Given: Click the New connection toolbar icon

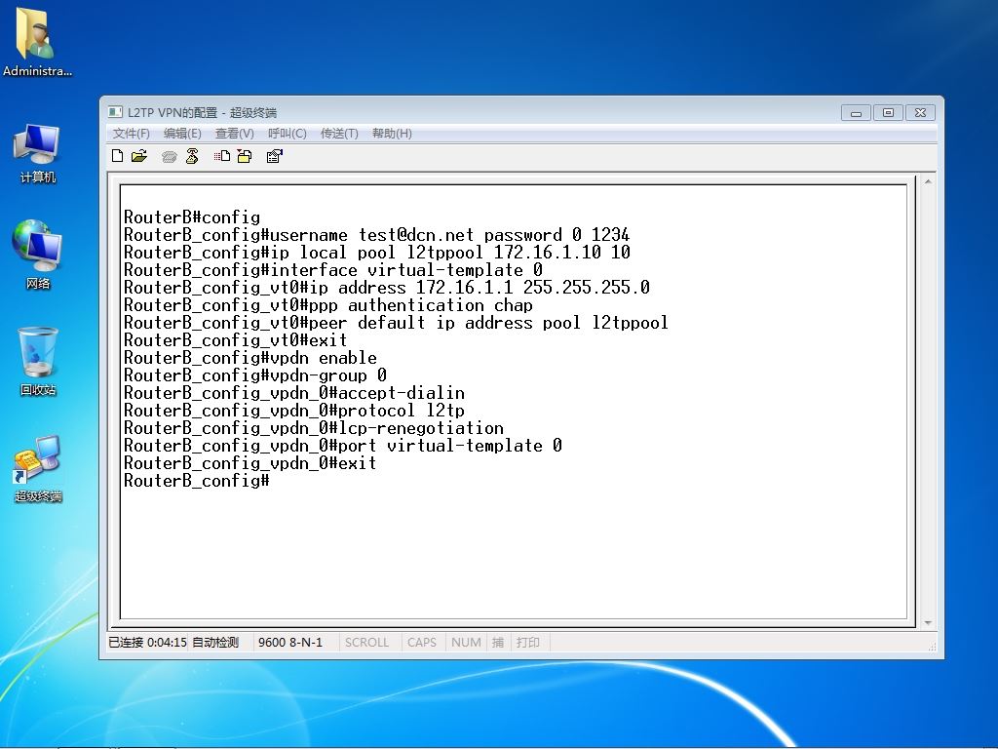Looking at the screenshot, I should (x=117, y=156).
